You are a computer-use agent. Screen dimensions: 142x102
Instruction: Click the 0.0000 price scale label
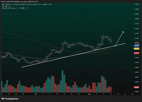click(x=137, y=92)
